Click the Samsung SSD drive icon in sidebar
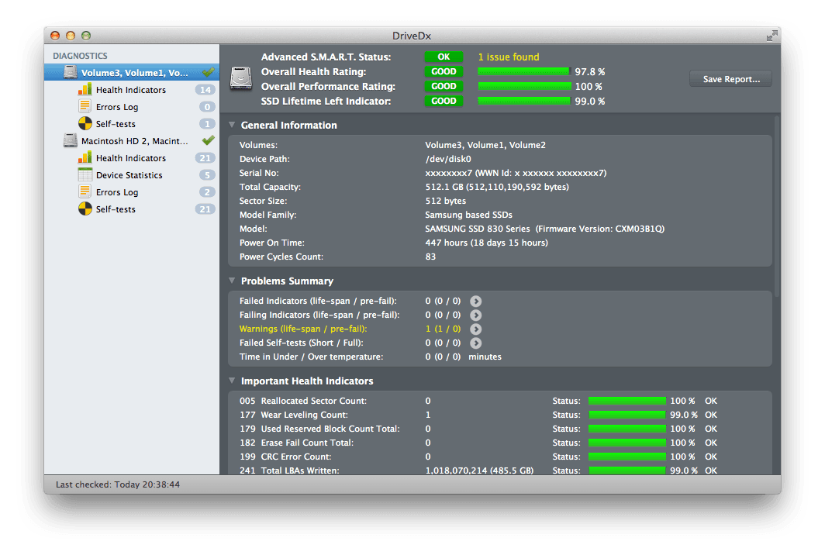The width and height of the screenshot is (825, 555). tap(70, 73)
